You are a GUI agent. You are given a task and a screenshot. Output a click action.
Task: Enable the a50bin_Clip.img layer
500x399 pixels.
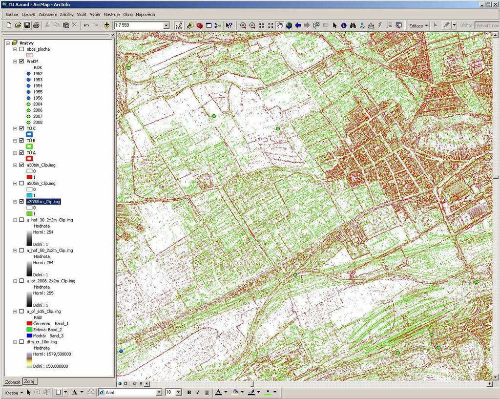click(21, 183)
